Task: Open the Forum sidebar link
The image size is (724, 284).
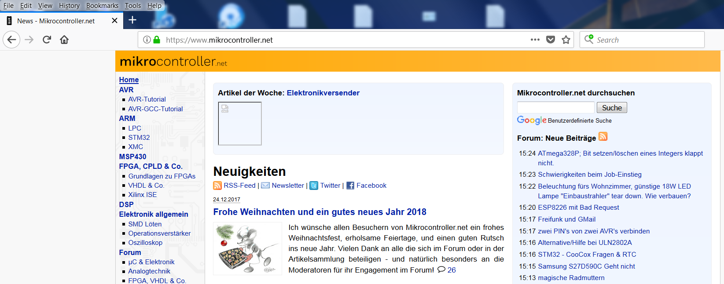Action: coord(130,252)
